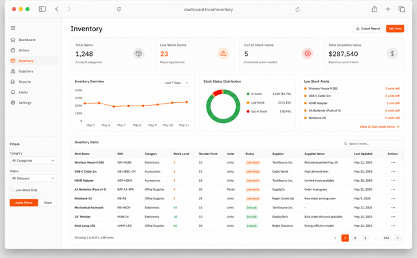This screenshot has width=417, height=258.
Task: Follow the View all low stock items link
Action: point(379,126)
